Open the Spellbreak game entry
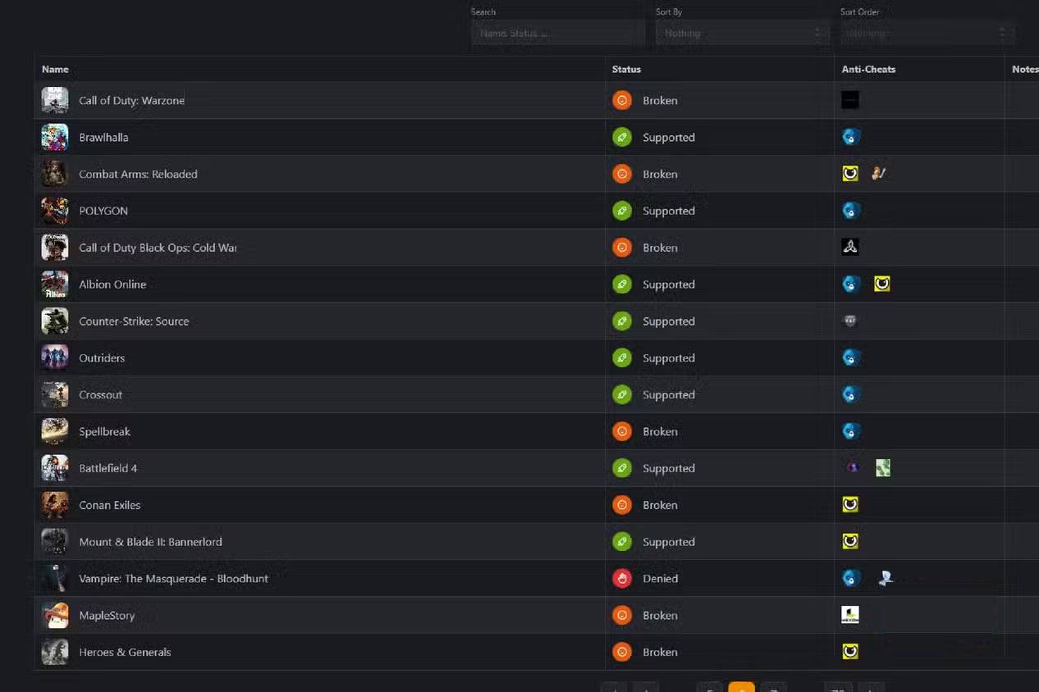Screen dimensions: 1039x692 (104, 432)
